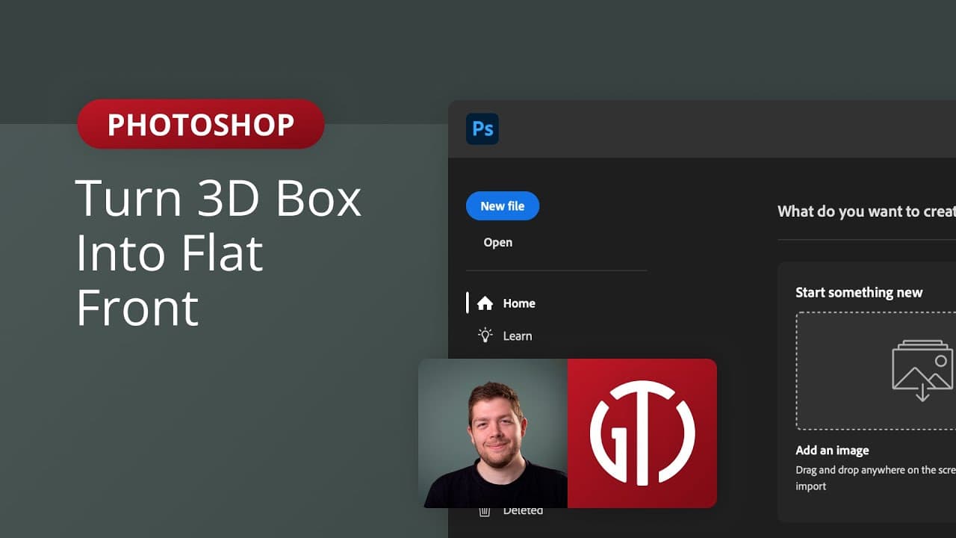Screen dimensions: 956x538
Task: Select Home in the sidebar navigation
Action: point(518,303)
